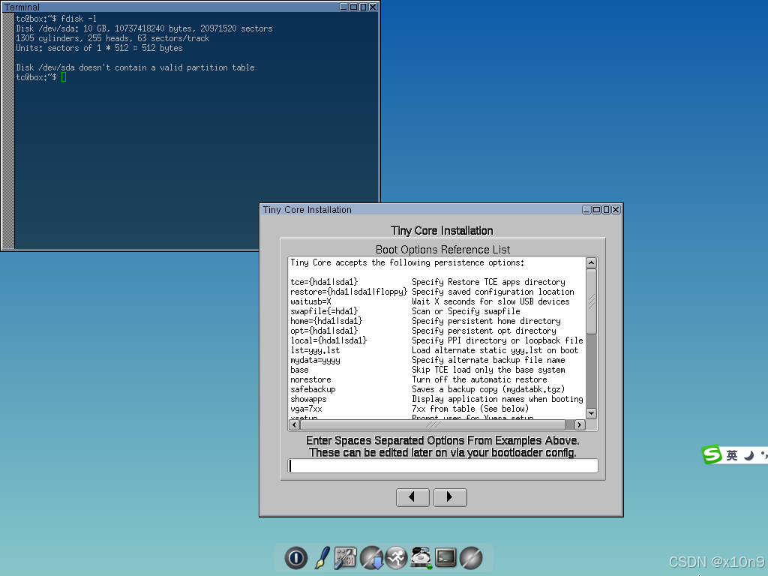Close the Terminal window
The height and width of the screenshot is (576, 768).
pyautogui.click(x=373, y=7)
